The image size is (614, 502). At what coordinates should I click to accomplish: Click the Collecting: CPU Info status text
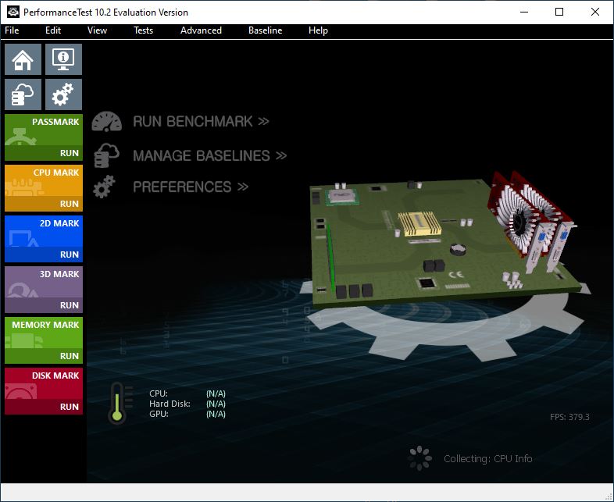[488, 458]
